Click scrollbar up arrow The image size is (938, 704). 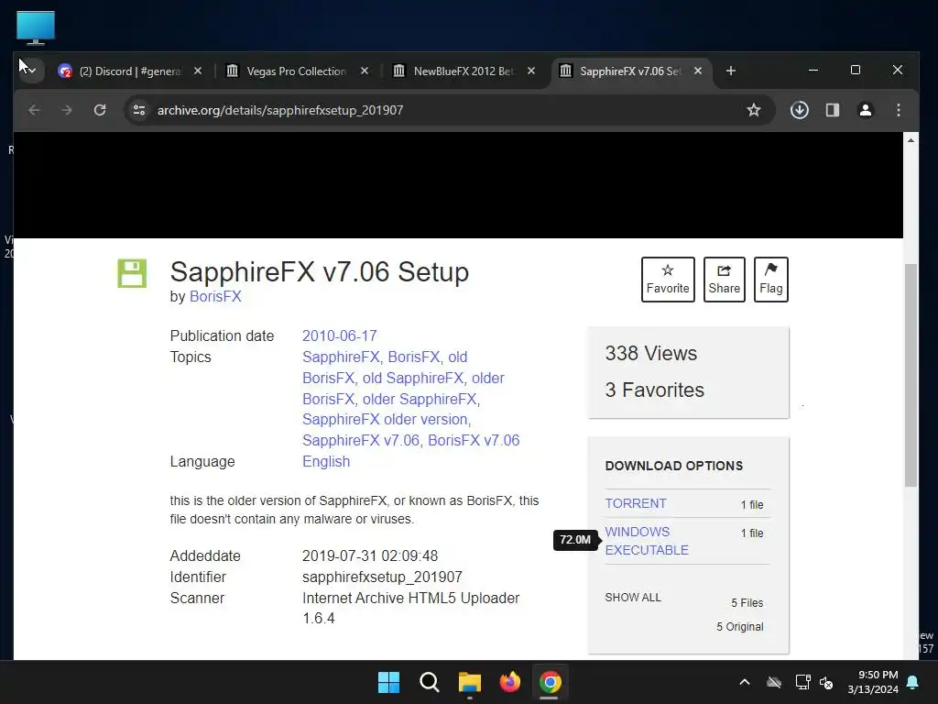pos(911,140)
